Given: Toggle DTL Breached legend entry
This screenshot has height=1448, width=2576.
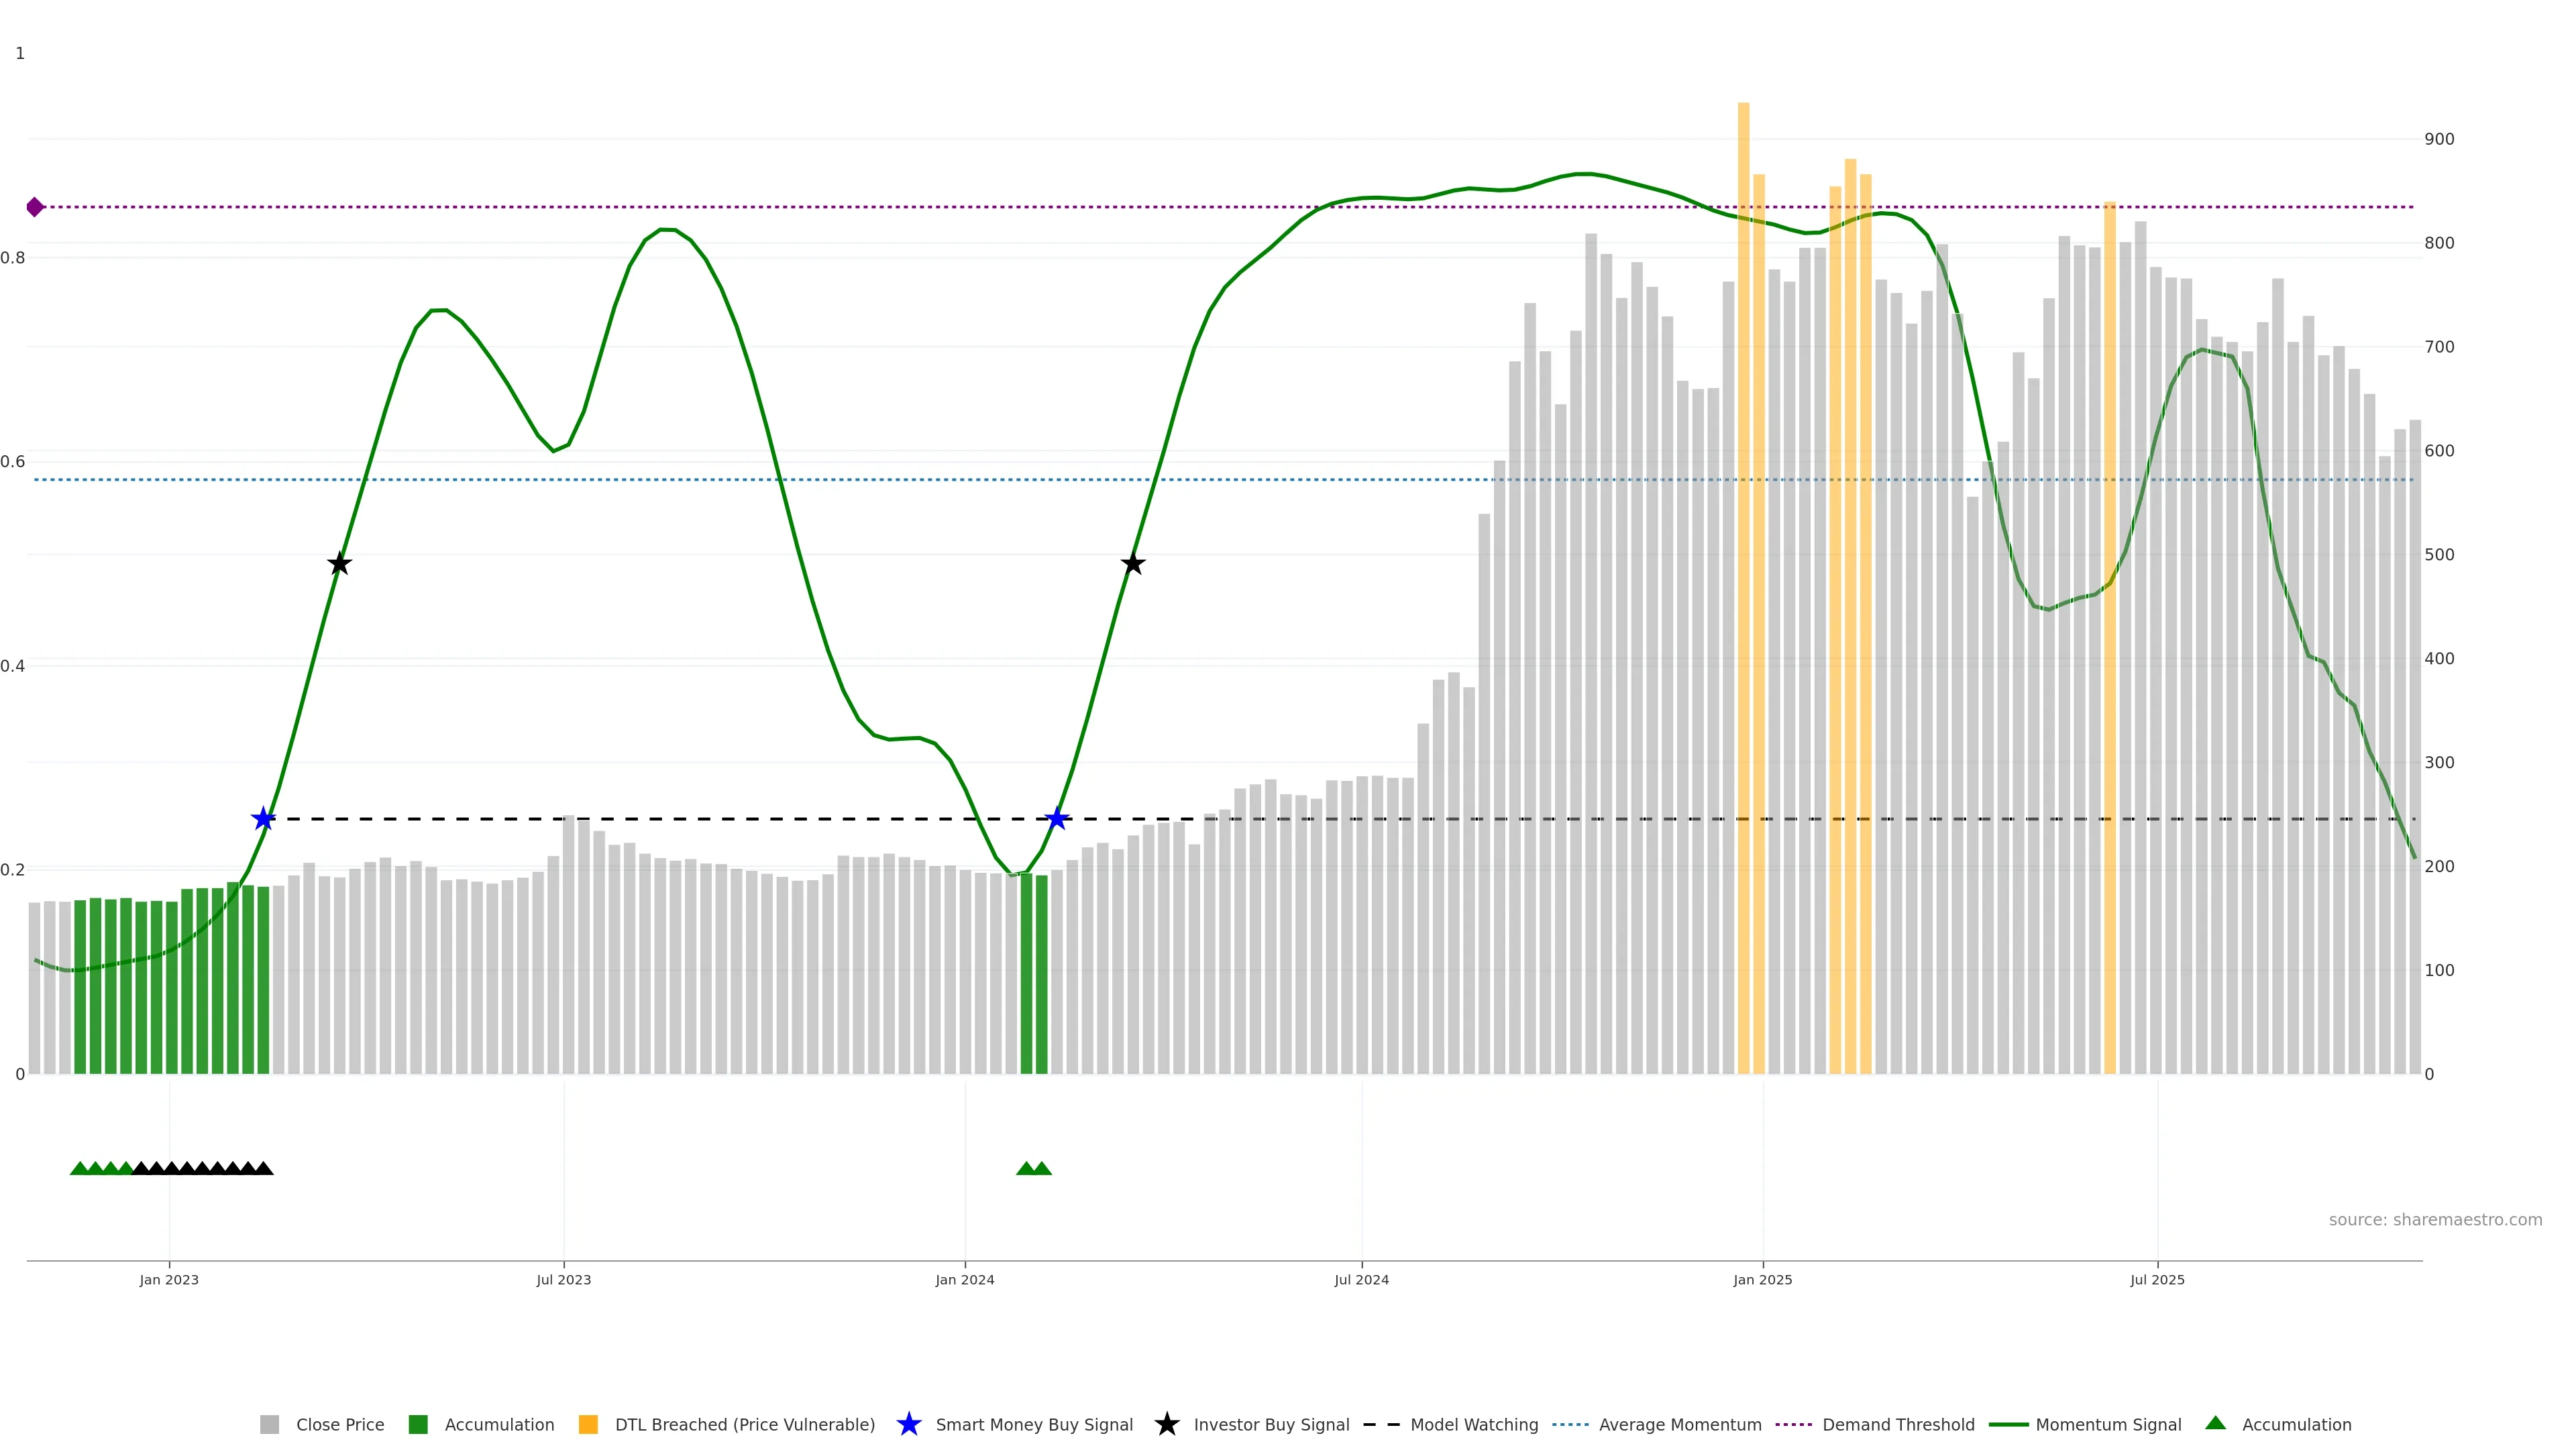Looking at the screenshot, I should coord(744,1425).
